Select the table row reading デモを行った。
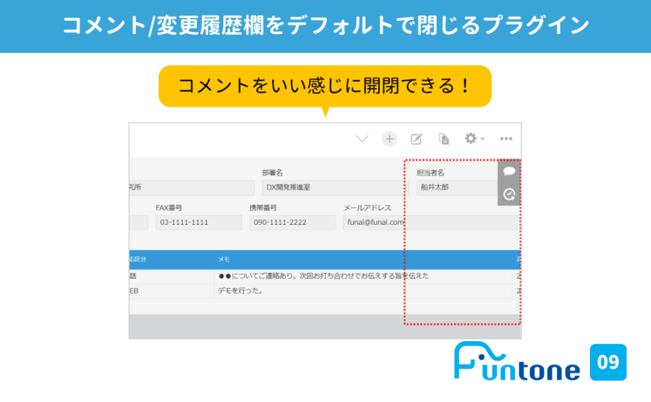Screen dimensions: 651x402 254,291
